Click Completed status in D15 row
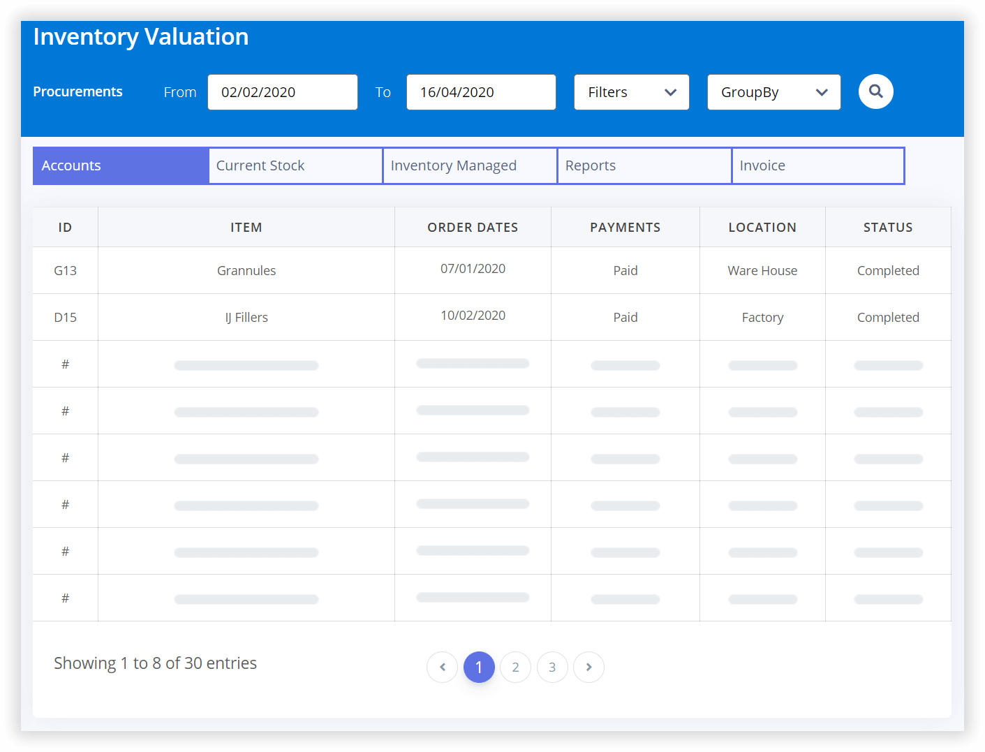Screen dimensions: 985x752 point(888,317)
